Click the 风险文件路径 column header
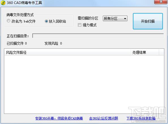Image resolution: width=168 pixels, height=124 pixels. [x=67, y=52]
